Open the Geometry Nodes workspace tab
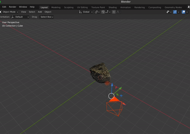The image size is (190, 134). (173, 7)
